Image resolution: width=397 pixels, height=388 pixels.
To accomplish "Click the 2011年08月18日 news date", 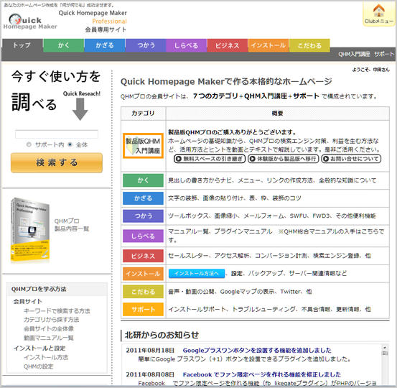I will pos(150,351).
